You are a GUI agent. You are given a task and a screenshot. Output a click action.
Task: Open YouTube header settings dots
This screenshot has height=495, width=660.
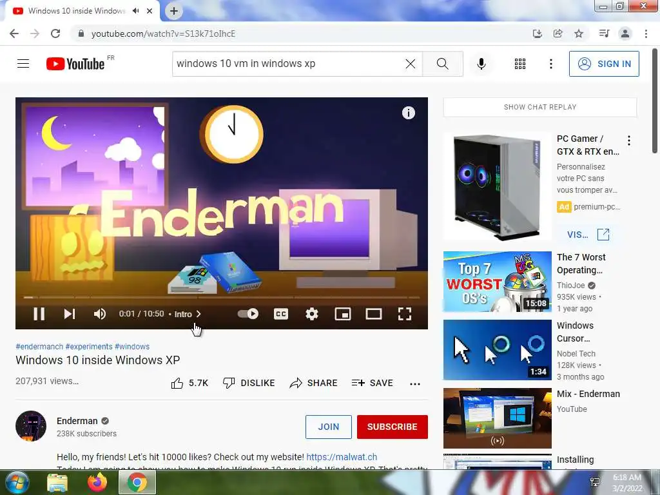[550, 64]
